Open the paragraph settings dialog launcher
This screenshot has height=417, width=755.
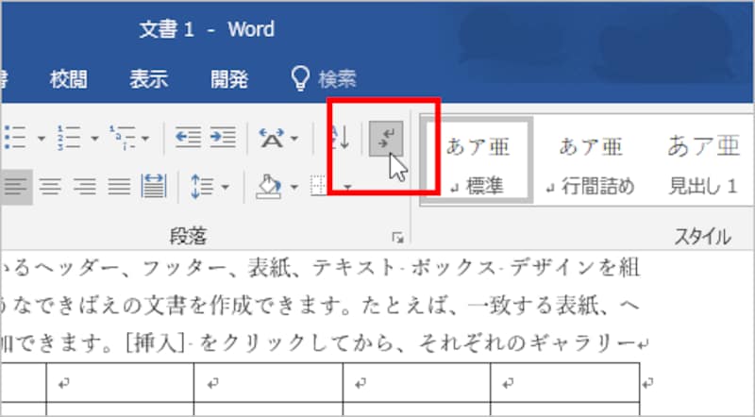coord(397,238)
